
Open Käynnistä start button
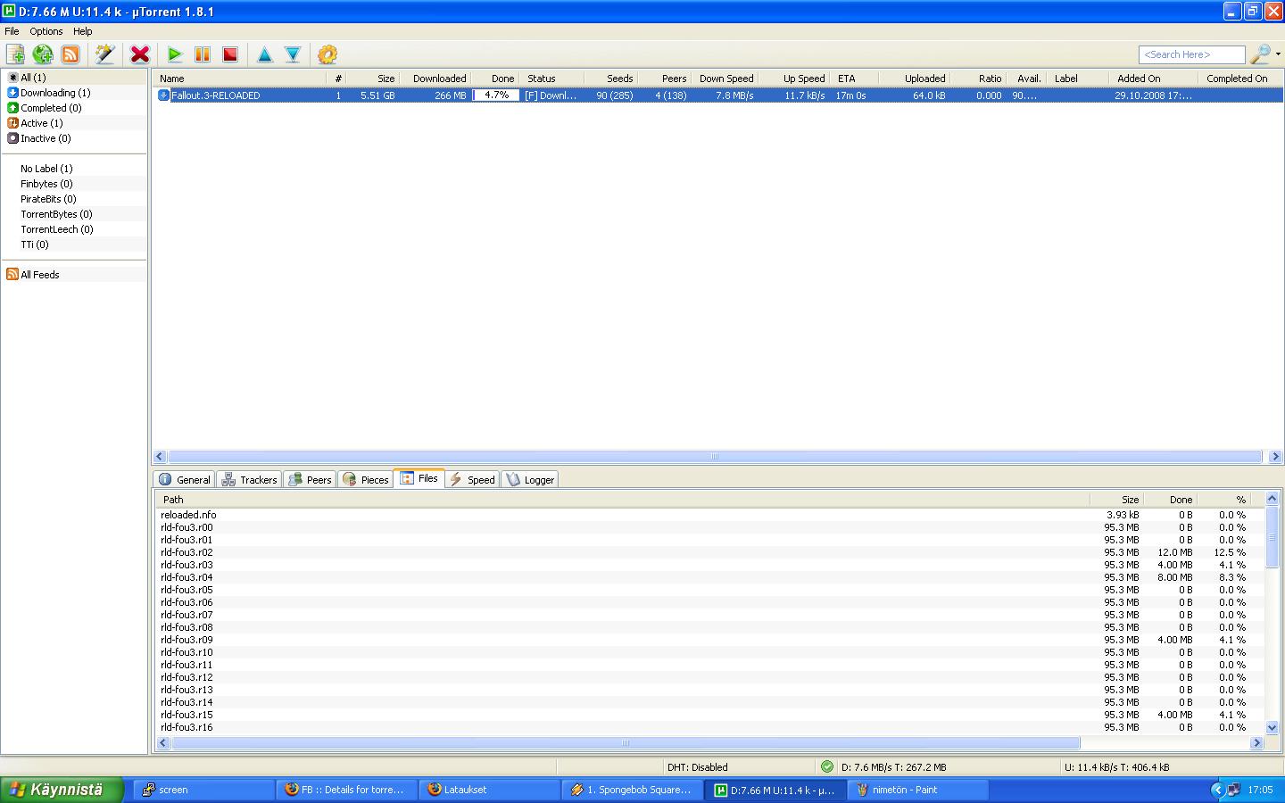click(x=61, y=790)
